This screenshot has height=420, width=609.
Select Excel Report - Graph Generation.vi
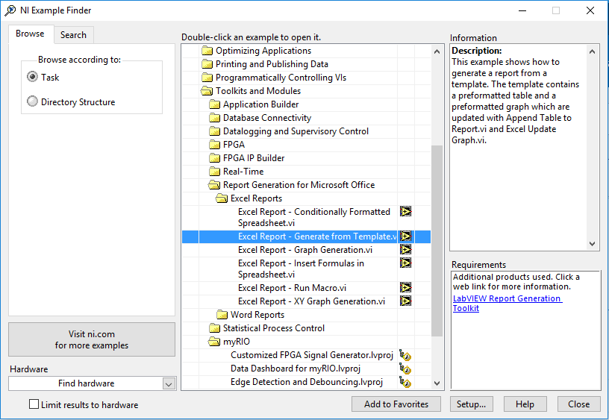point(305,250)
